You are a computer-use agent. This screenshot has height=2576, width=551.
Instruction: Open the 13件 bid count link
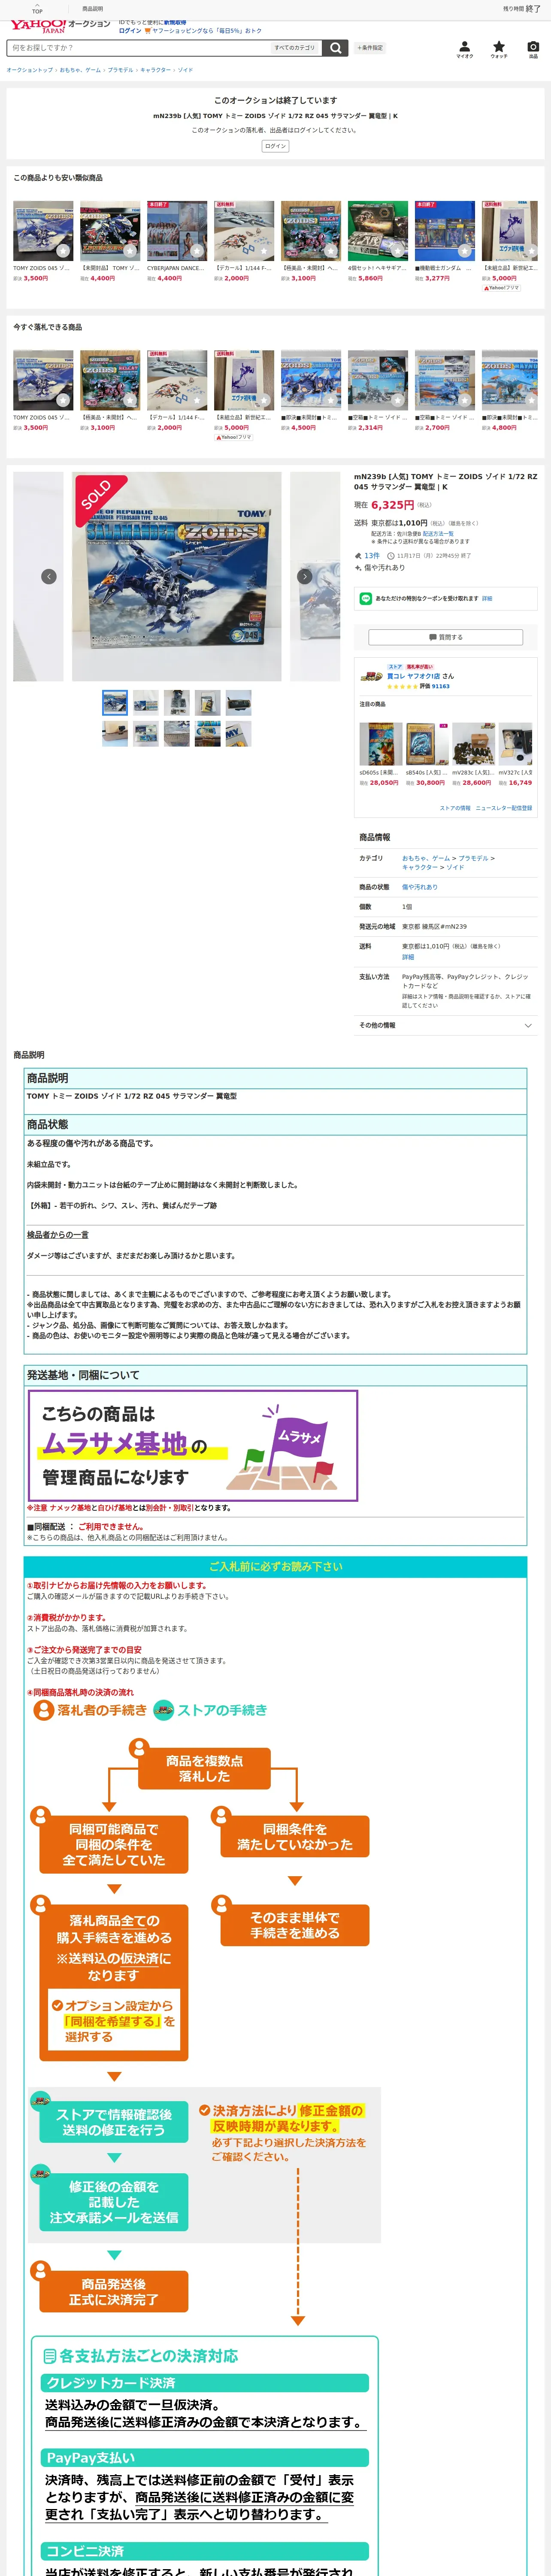point(372,555)
